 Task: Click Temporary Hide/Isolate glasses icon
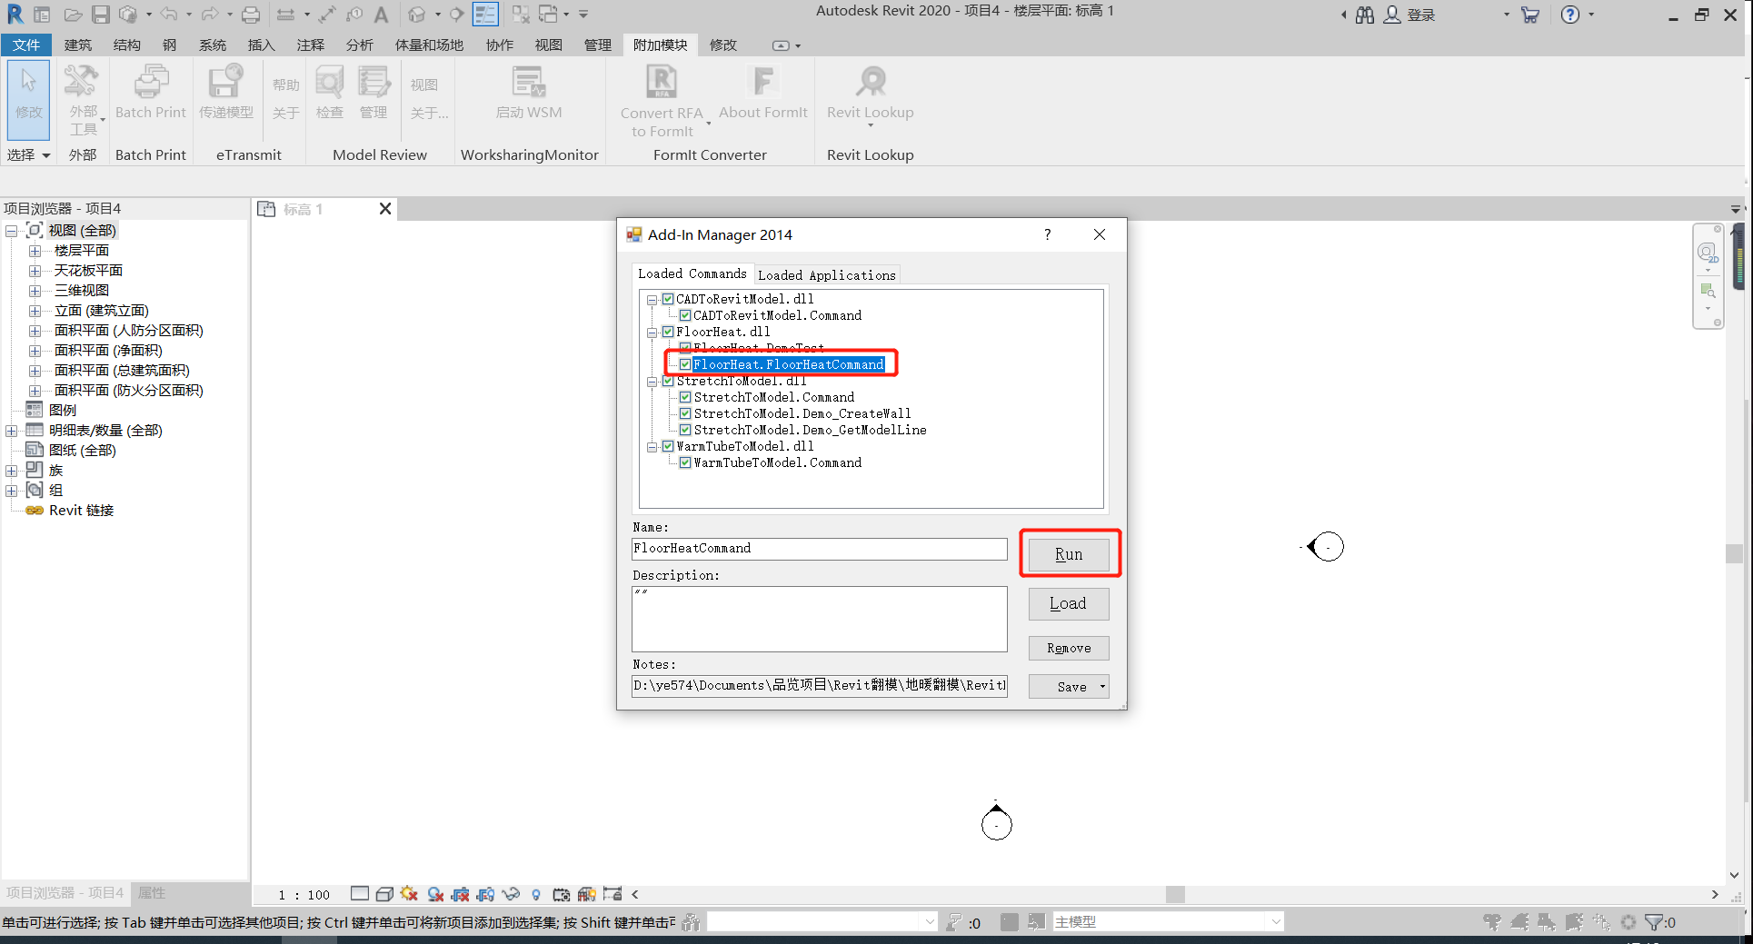(x=511, y=894)
